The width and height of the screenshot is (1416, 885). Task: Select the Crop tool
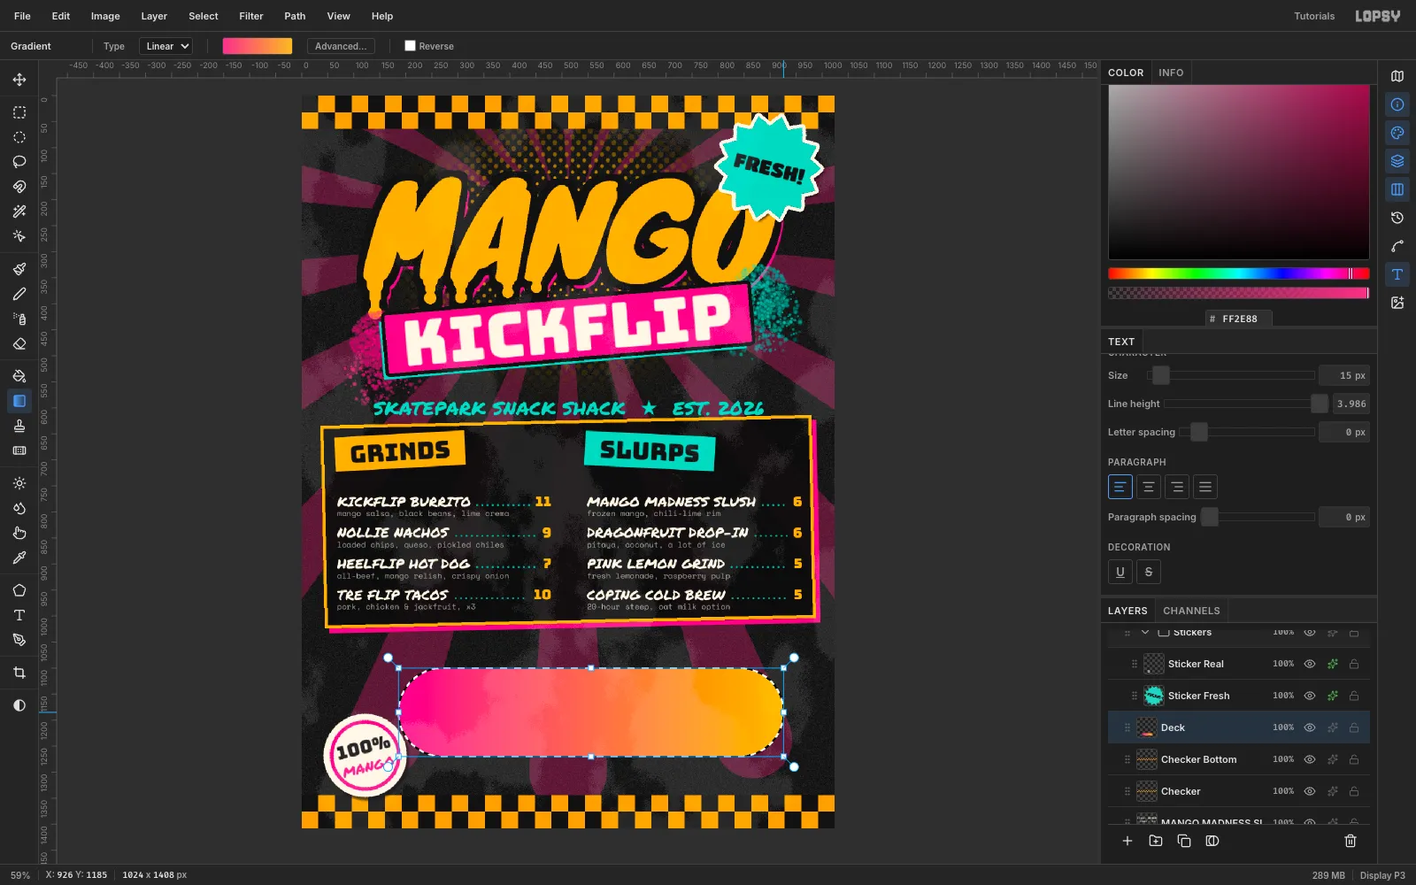coord(19,673)
